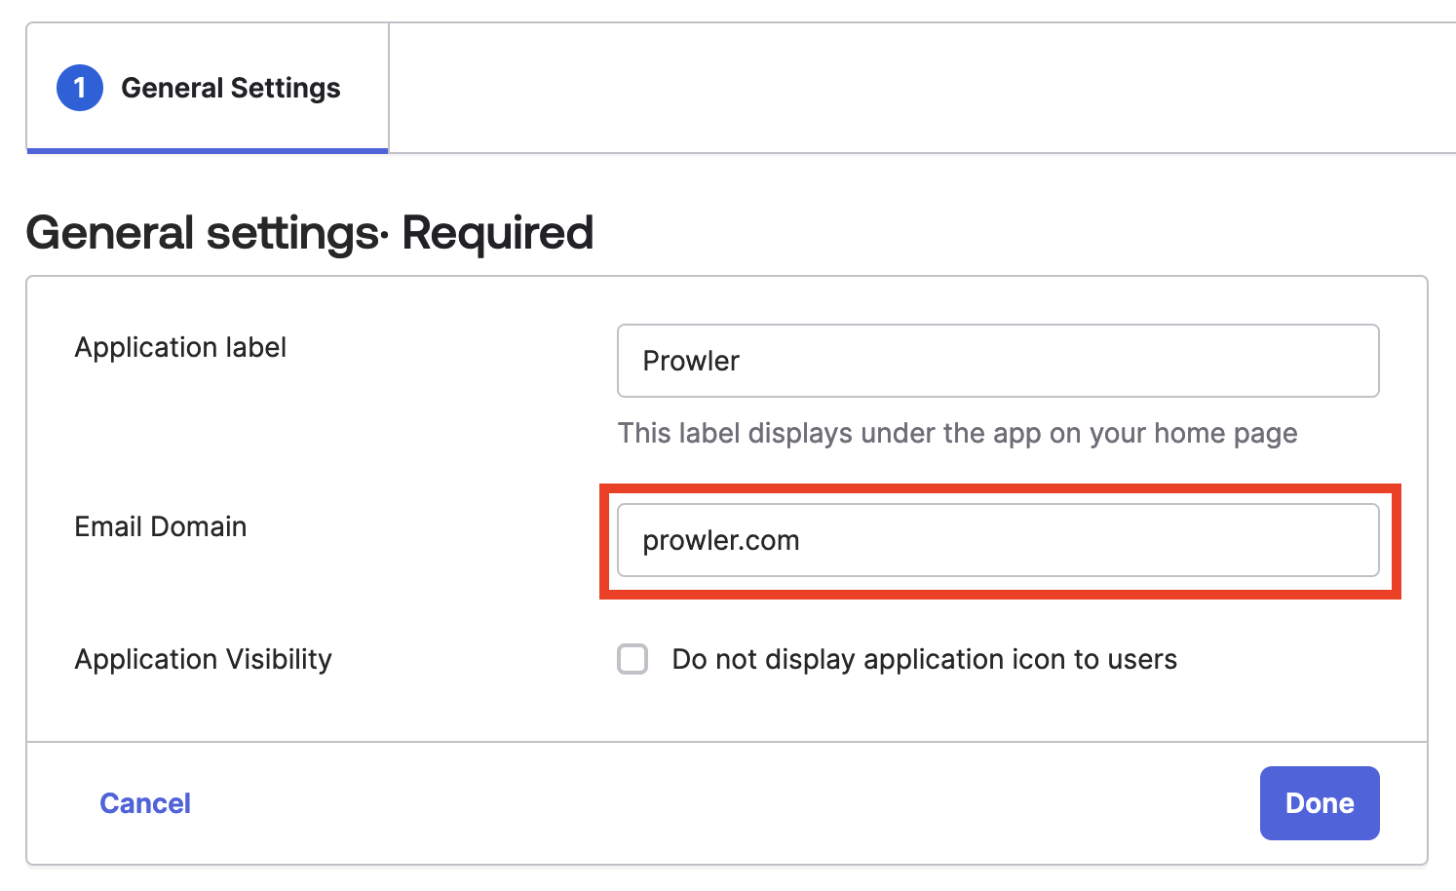Focus the Email Domain input field

click(x=997, y=540)
